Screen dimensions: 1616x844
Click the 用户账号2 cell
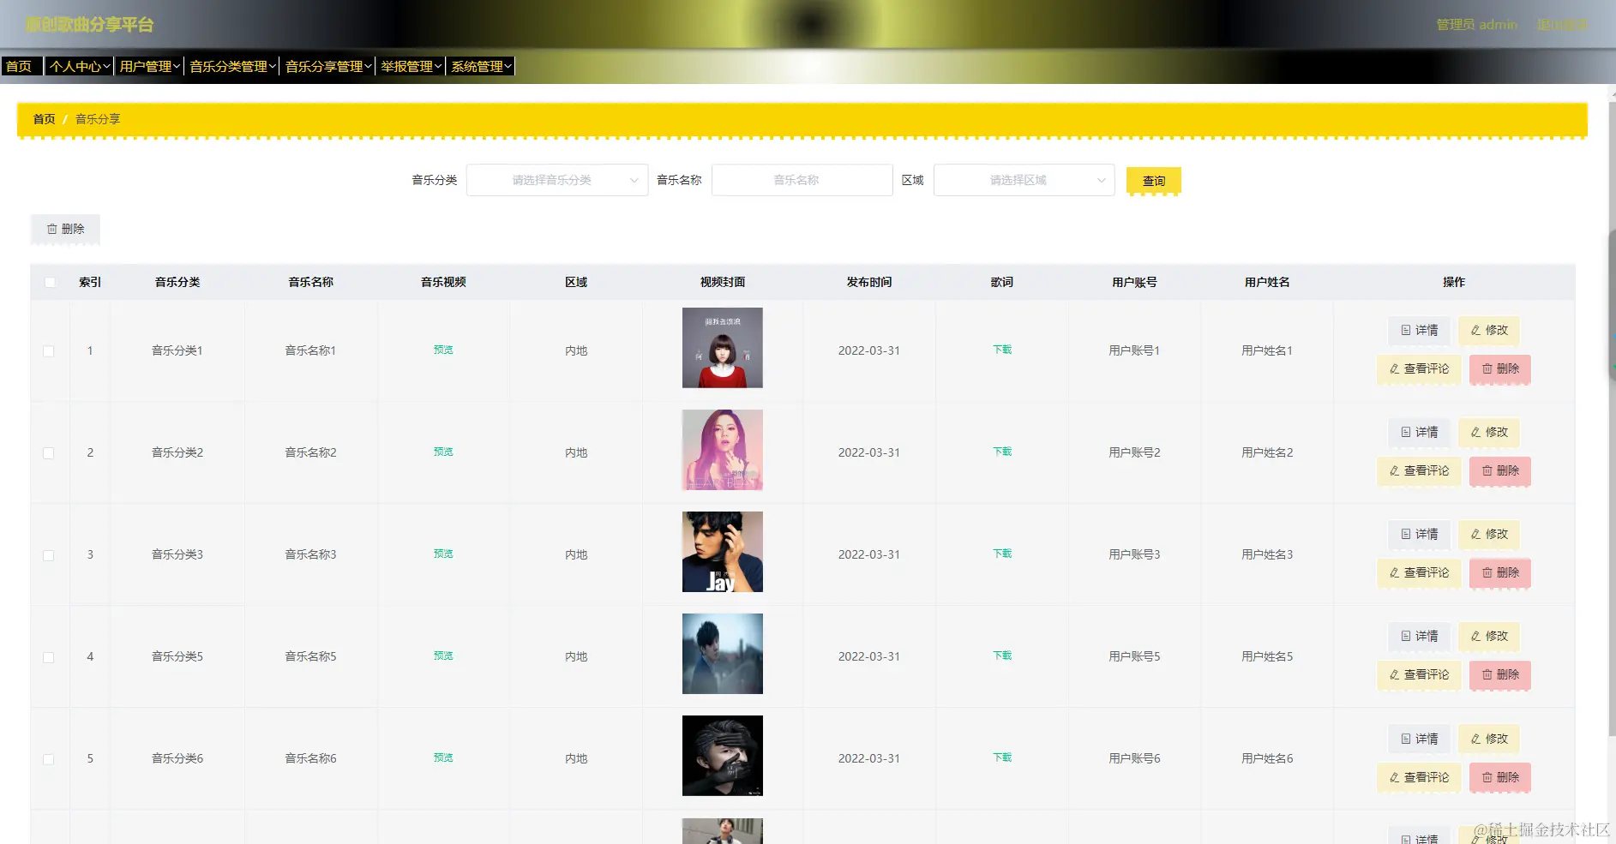pos(1134,452)
